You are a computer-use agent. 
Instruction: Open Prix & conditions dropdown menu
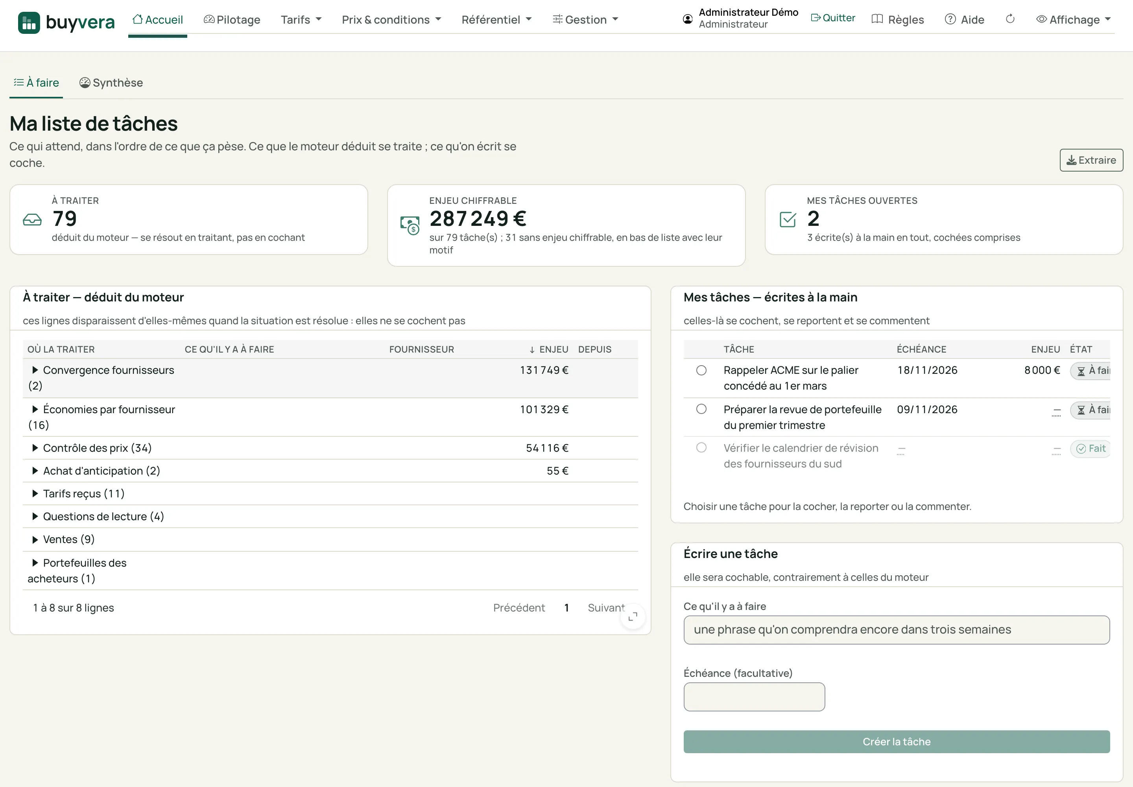[x=391, y=20]
